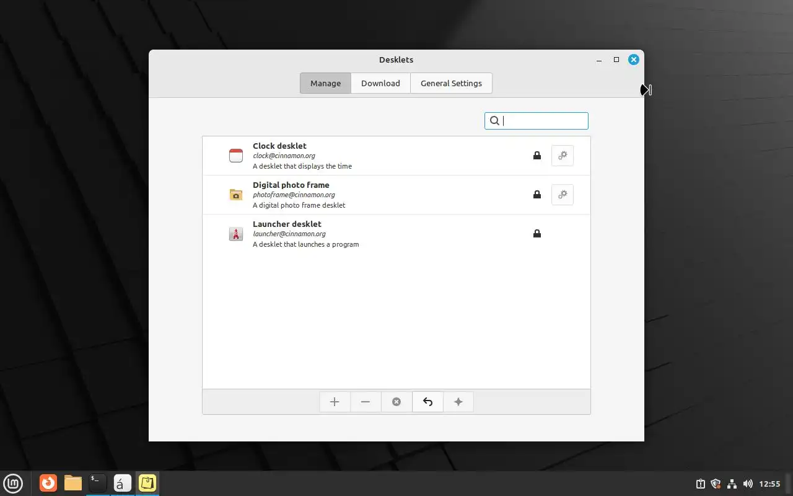Open the update manager shield icon
The height and width of the screenshot is (496, 793).
coord(716,484)
